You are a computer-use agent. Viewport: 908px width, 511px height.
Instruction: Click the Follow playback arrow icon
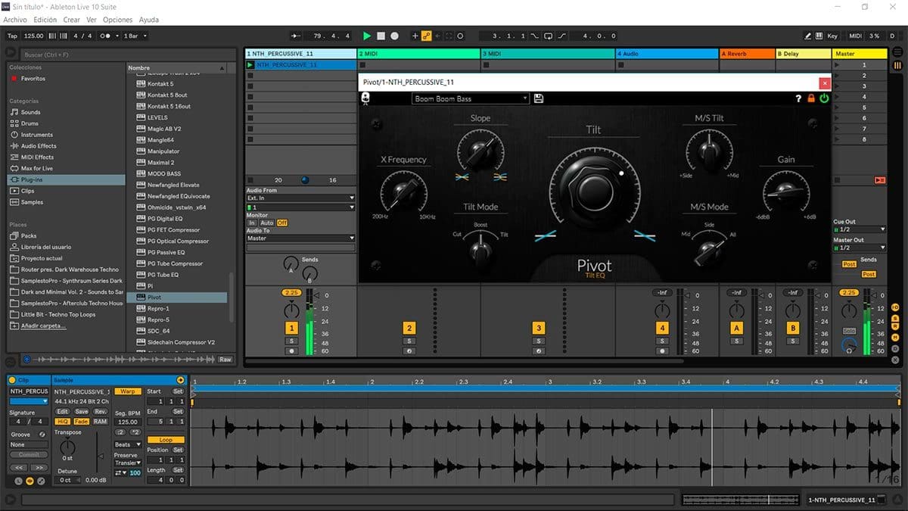click(x=296, y=36)
